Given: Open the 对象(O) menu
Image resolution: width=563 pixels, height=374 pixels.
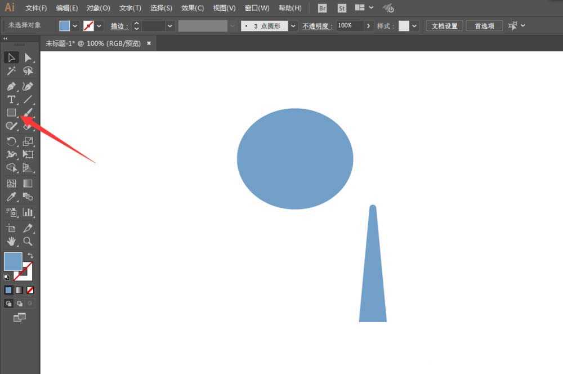Looking at the screenshot, I should coord(98,8).
